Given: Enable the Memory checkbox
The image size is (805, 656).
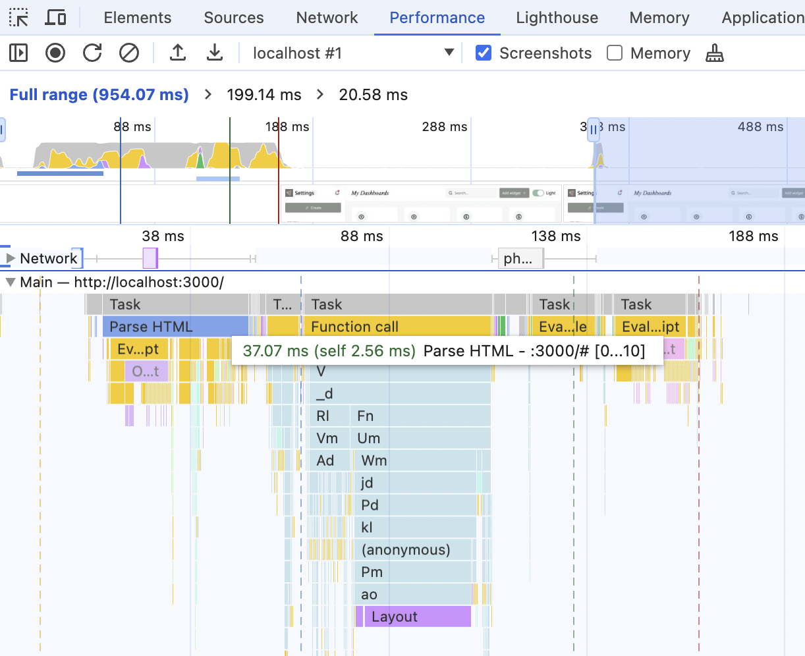Looking at the screenshot, I should [614, 53].
